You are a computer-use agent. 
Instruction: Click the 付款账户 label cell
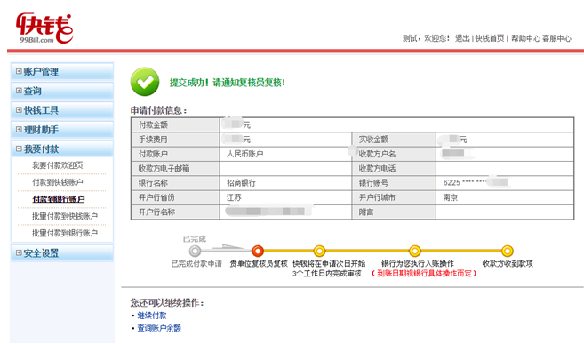pos(175,154)
